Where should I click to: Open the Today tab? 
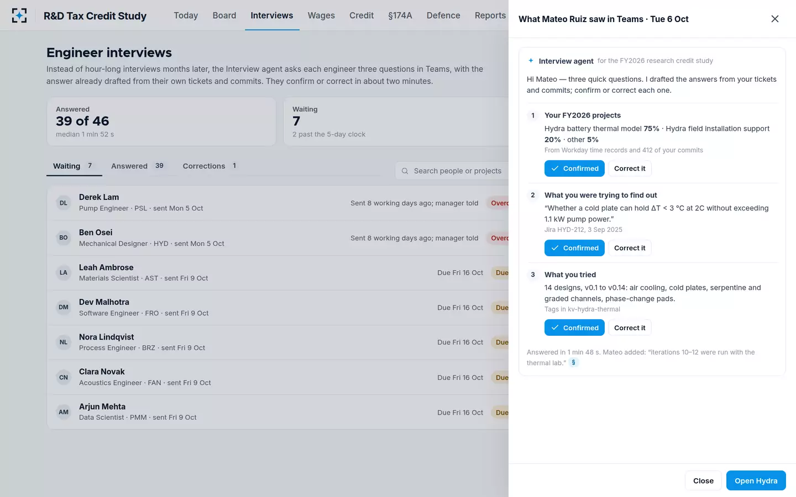(x=186, y=15)
